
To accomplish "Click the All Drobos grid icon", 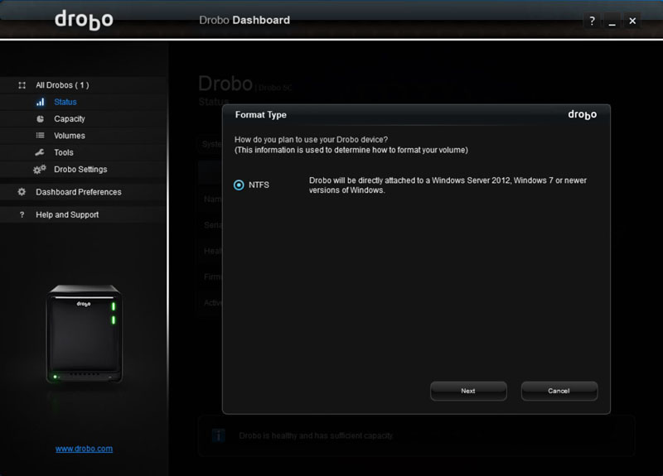I will click(22, 85).
